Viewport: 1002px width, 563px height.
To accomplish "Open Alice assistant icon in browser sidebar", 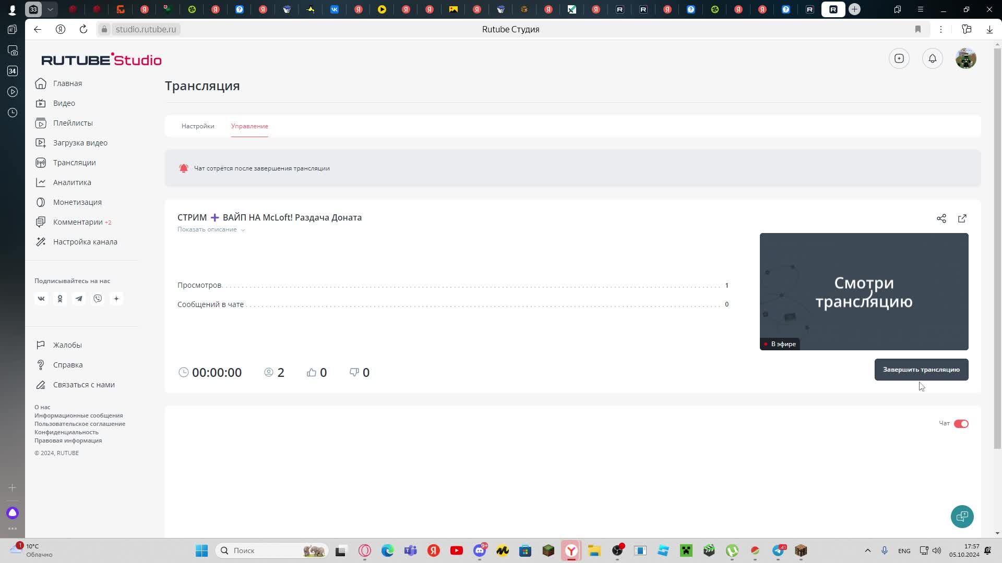I will [13, 513].
